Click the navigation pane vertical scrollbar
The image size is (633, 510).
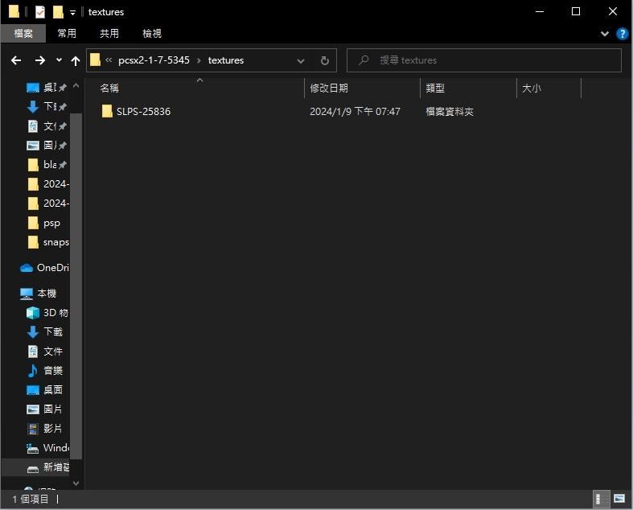point(76,282)
